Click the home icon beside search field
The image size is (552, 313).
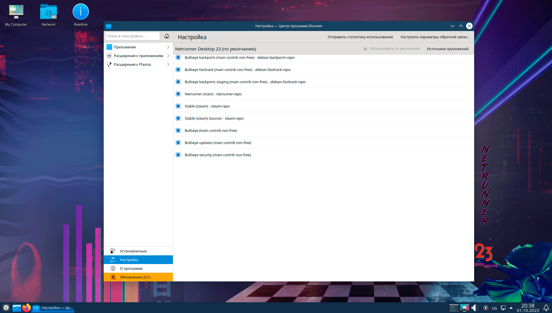click(x=167, y=36)
